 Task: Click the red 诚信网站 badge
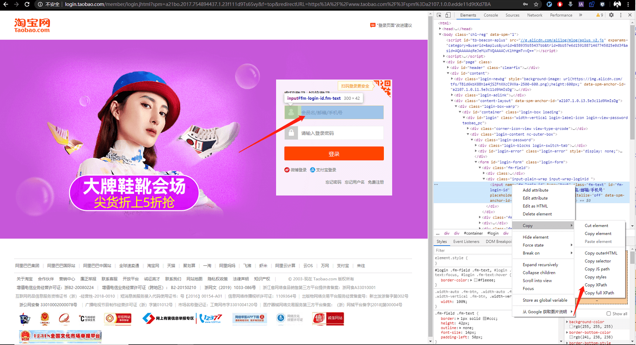(328, 318)
